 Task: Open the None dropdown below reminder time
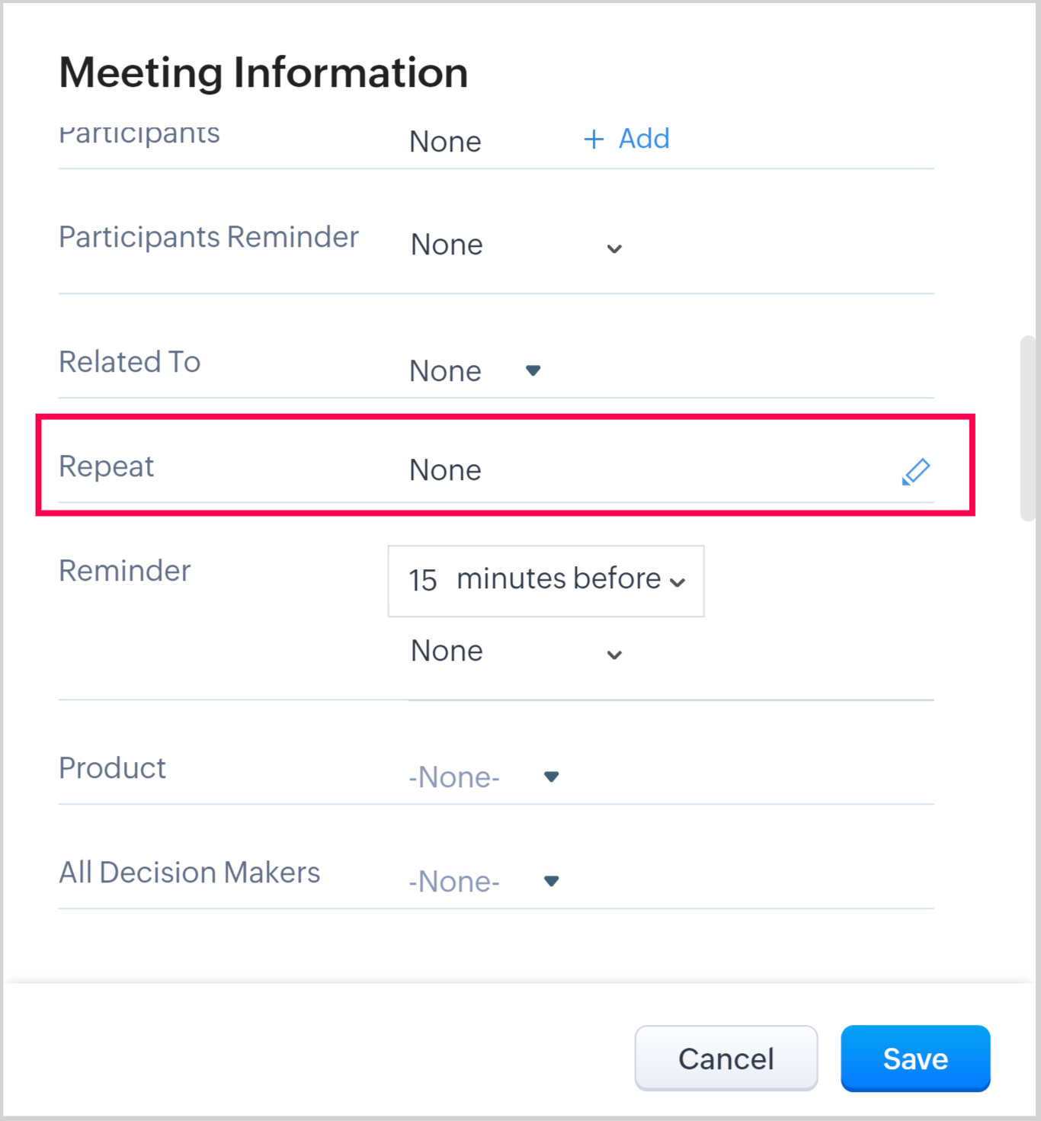[447, 652]
